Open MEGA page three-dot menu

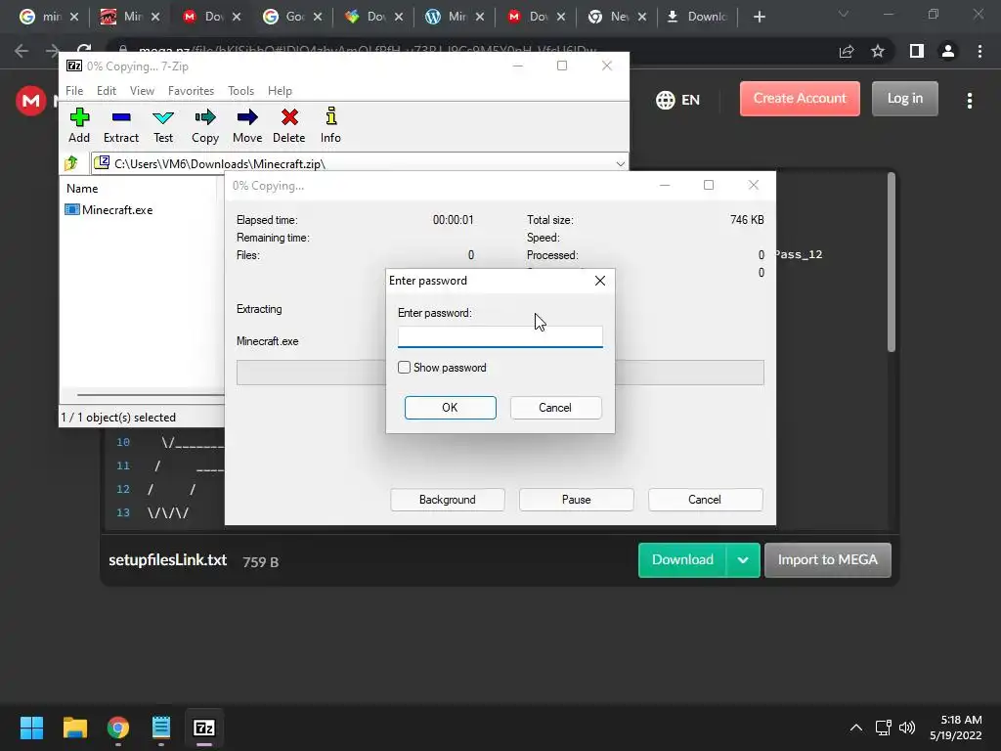(x=969, y=101)
